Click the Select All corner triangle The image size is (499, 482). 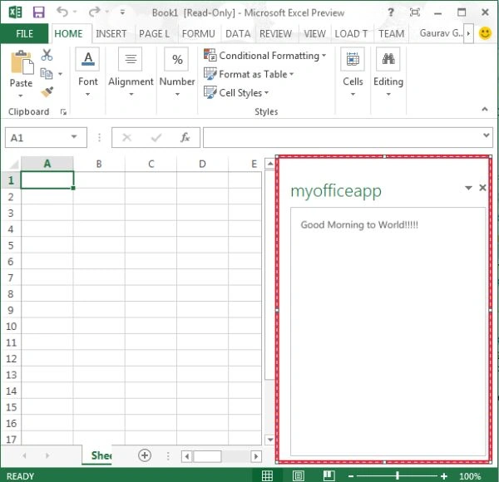[x=12, y=164]
